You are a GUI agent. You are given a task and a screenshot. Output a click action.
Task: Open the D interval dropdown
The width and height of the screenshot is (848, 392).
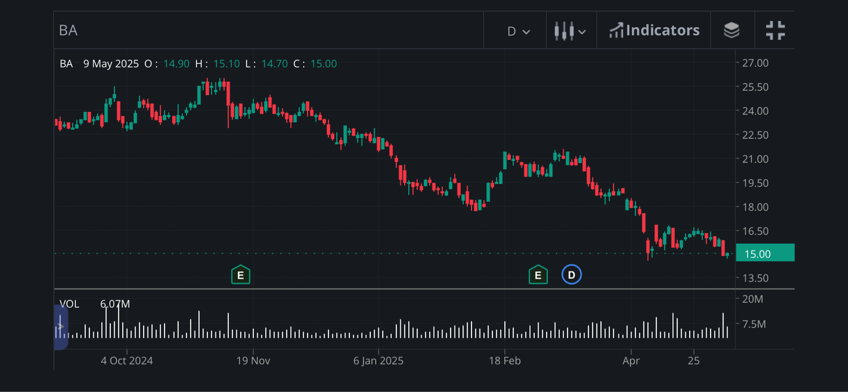518,31
